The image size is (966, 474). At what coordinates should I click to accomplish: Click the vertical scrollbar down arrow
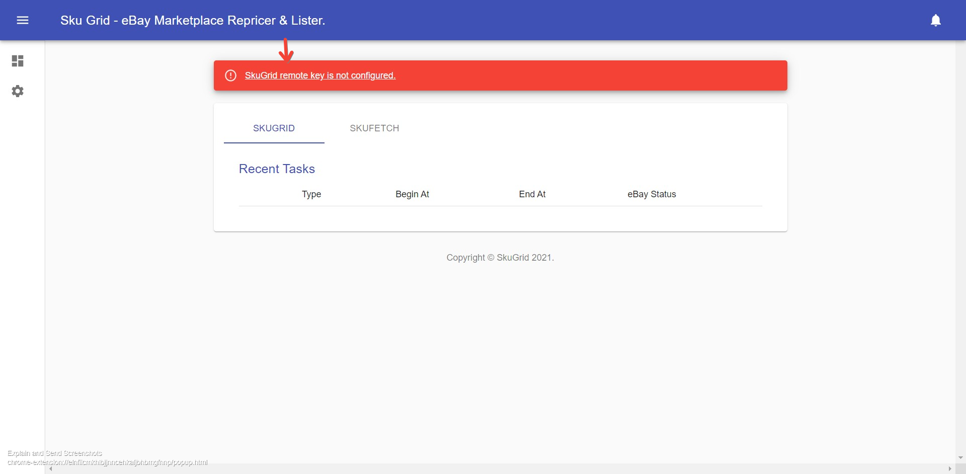961,458
